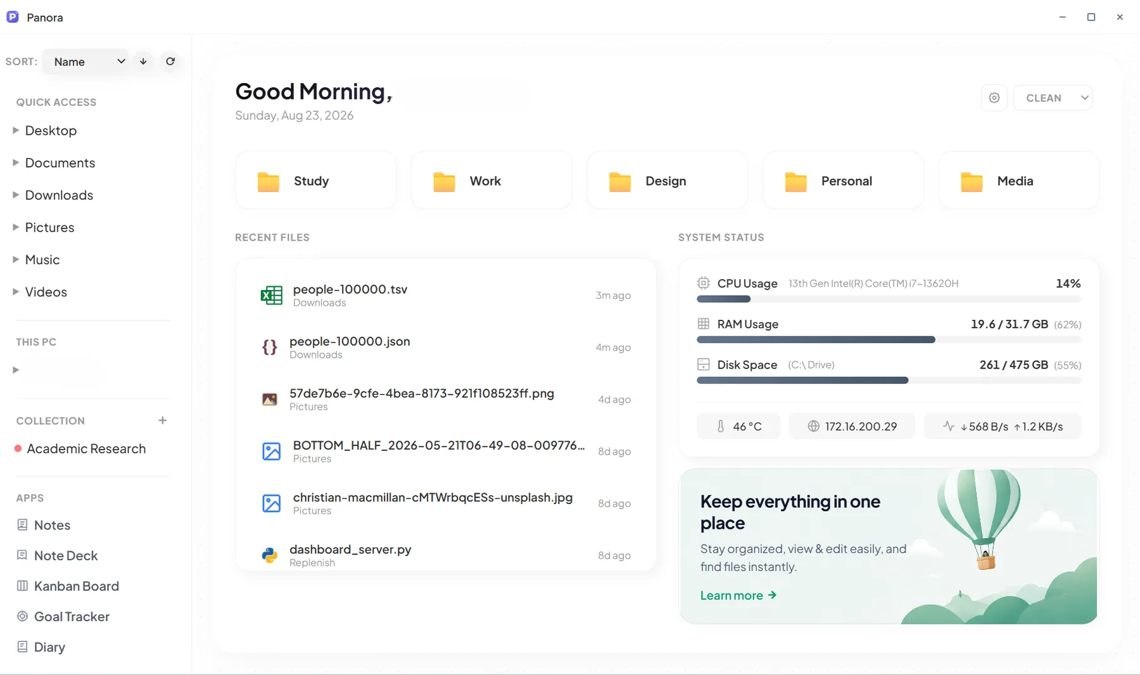Select Videos in Quick Access
The image size is (1140, 675).
point(46,292)
